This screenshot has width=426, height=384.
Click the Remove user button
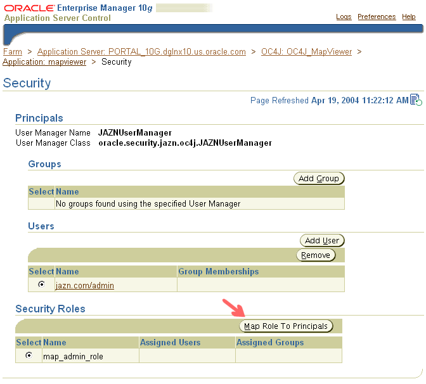click(316, 255)
